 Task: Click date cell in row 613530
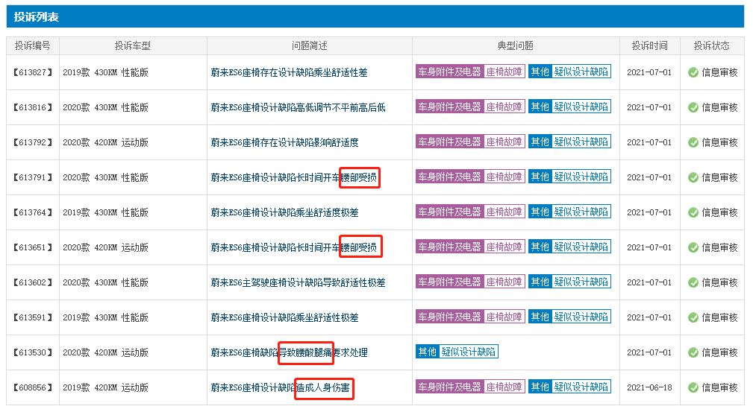pos(649,352)
